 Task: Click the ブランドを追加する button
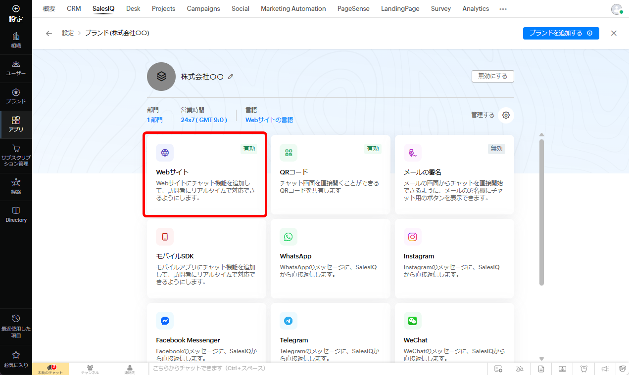(x=561, y=33)
